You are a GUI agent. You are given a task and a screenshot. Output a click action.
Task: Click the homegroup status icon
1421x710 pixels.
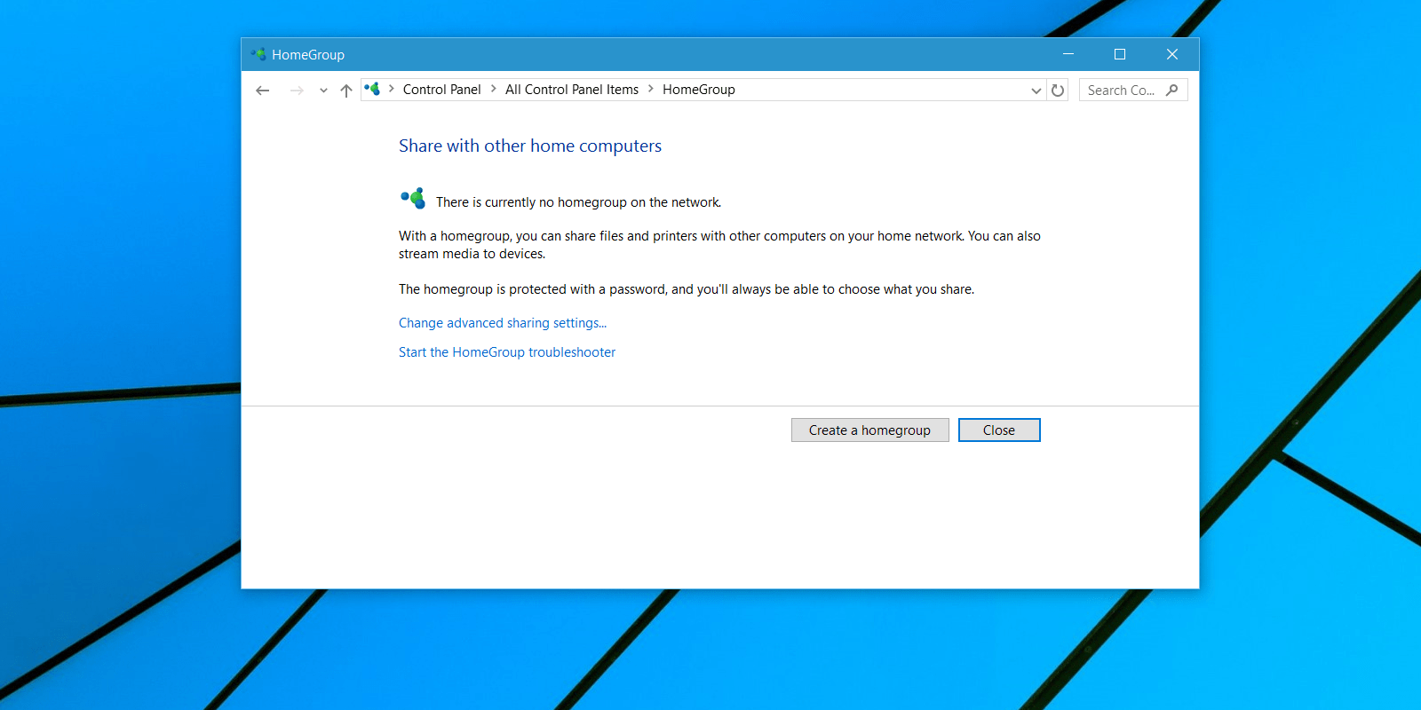pyautogui.click(x=413, y=199)
